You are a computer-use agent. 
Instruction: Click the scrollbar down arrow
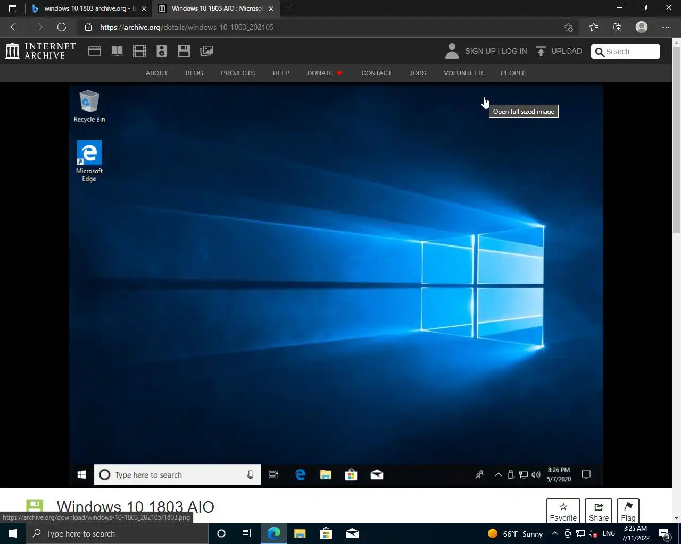click(x=676, y=518)
